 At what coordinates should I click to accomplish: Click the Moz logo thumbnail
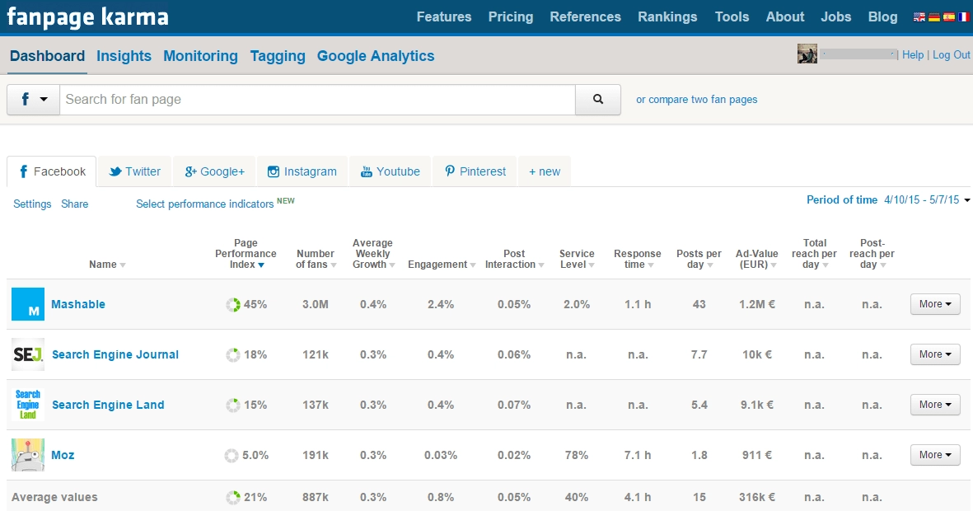27,454
